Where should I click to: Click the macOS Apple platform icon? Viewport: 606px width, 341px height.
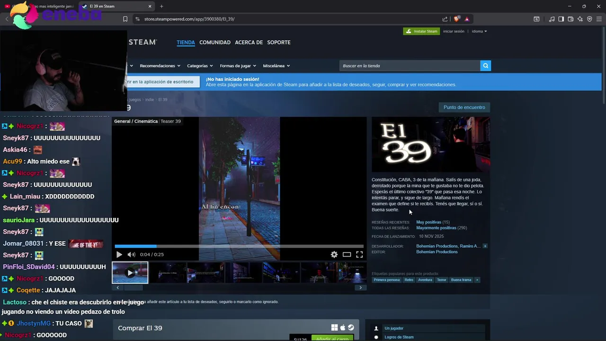(343, 328)
